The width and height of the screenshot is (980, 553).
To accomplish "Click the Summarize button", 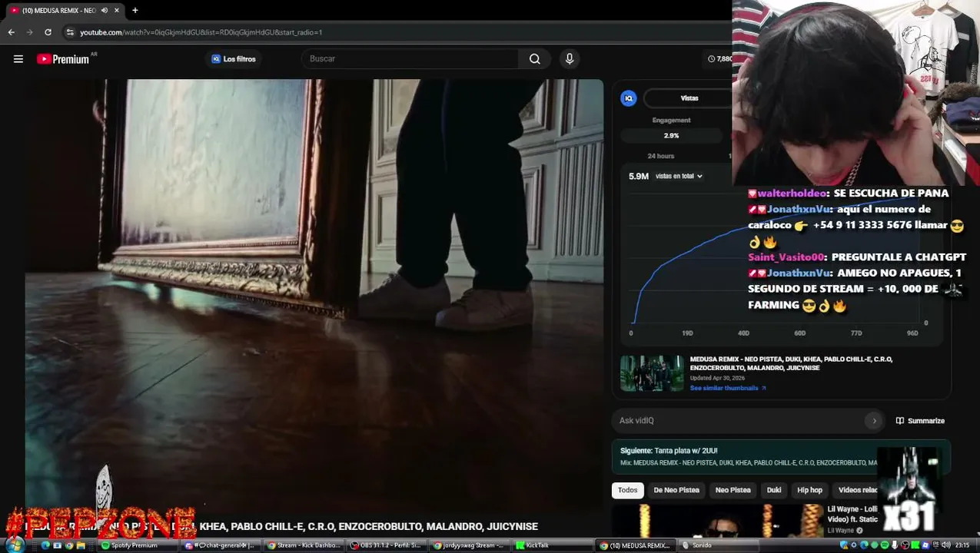I will click(x=920, y=420).
